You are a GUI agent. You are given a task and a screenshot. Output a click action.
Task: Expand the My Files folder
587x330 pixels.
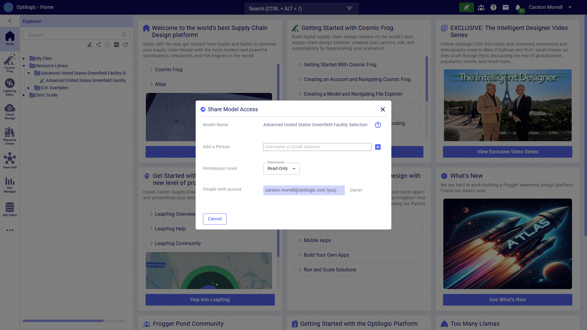point(24,58)
